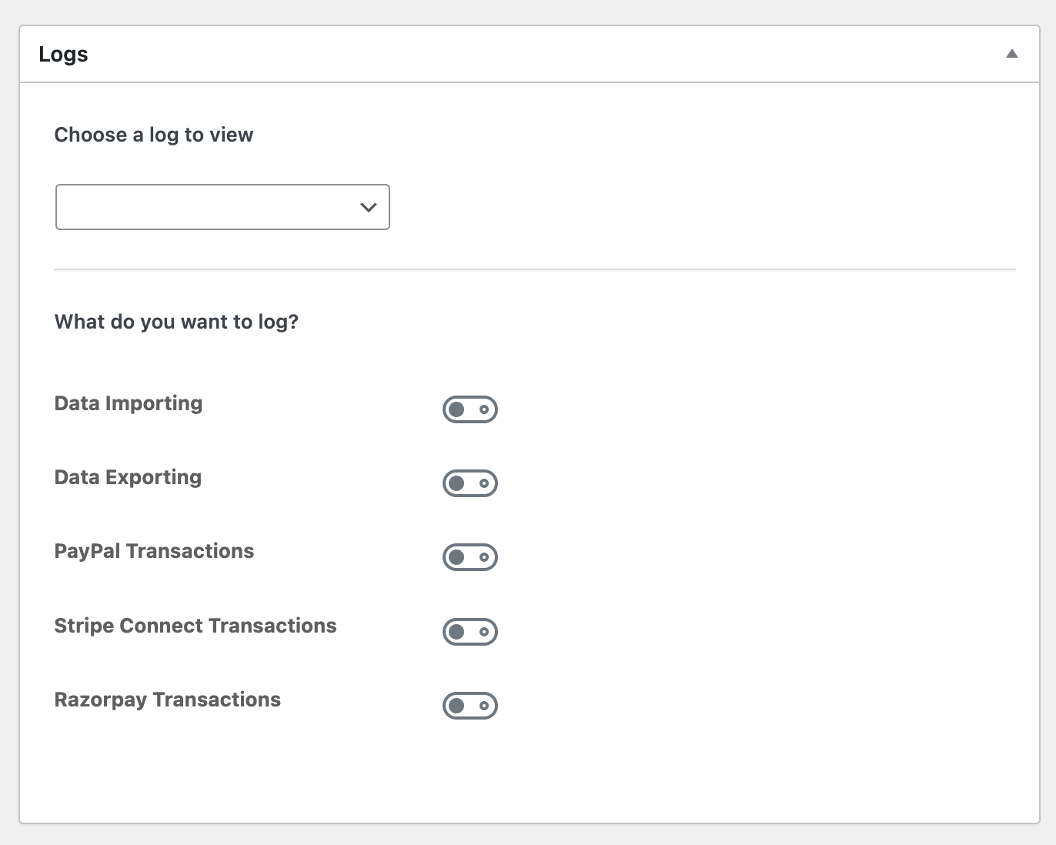Click the 'What do you want to log?' heading
This screenshot has height=845, width=1056.
click(x=176, y=322)
